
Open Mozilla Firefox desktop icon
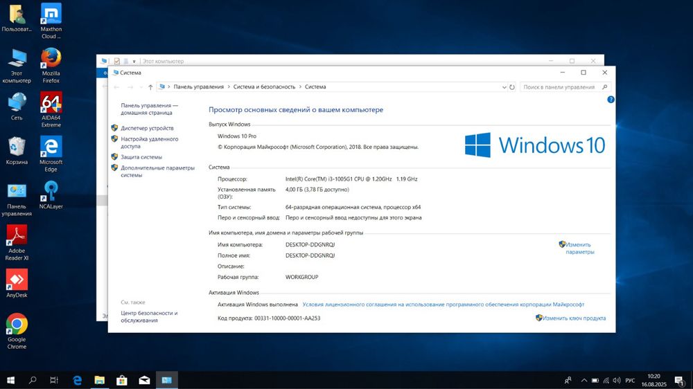[x=51, y=65]
